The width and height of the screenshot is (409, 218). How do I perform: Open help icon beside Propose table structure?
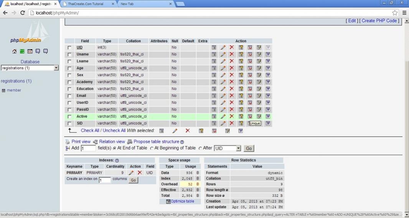(x=182, y=142)
